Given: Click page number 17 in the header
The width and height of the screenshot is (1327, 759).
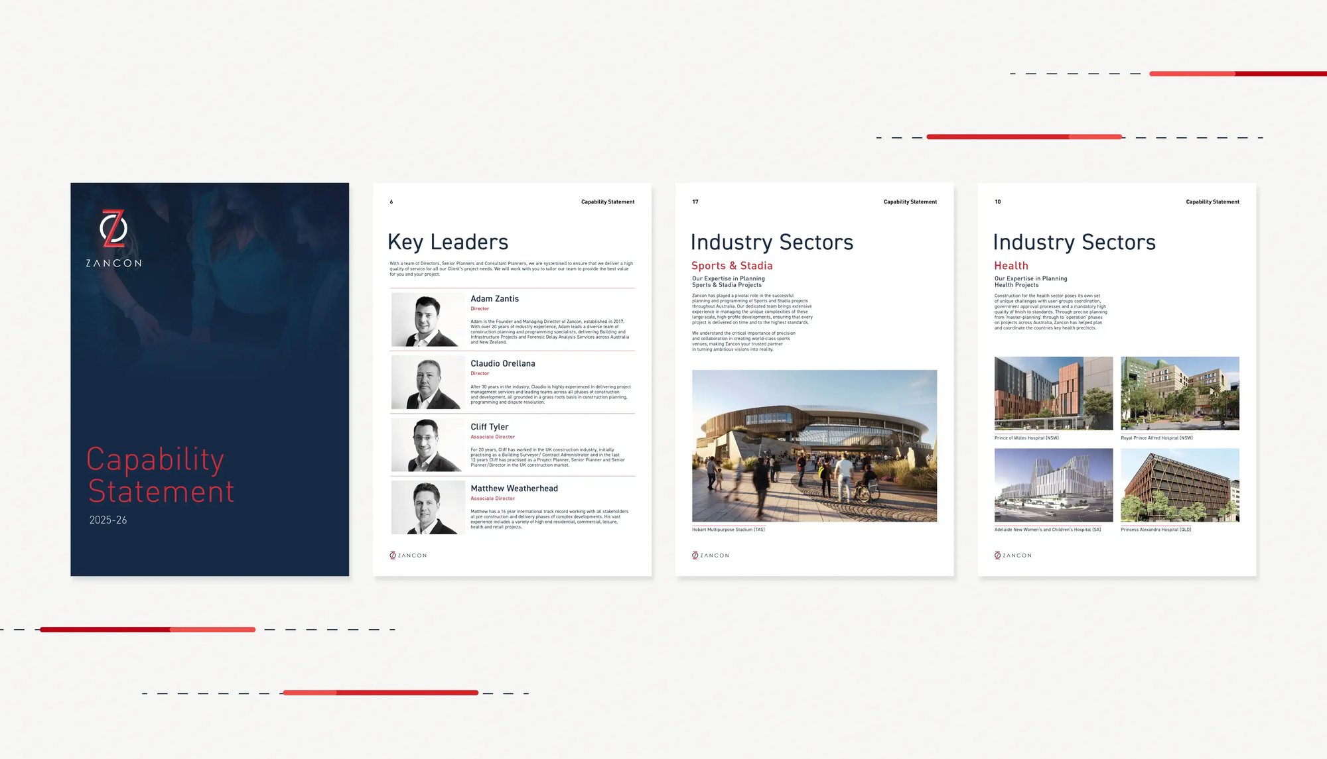Looking at the screenshot, I should 695,202.
